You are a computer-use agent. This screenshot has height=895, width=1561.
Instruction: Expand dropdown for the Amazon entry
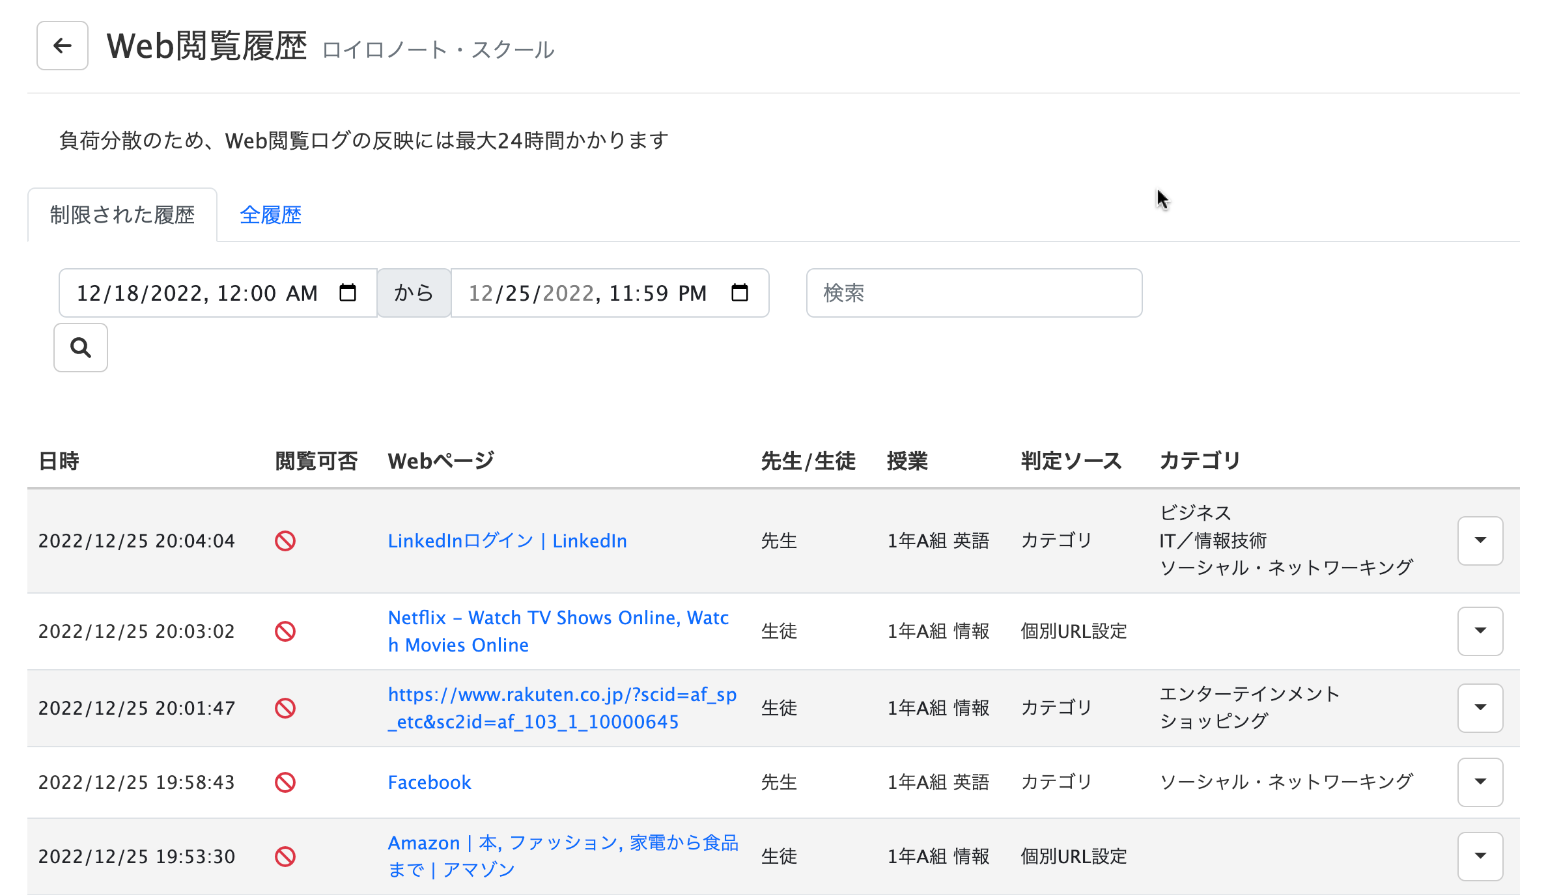[x=1480, y=857]
